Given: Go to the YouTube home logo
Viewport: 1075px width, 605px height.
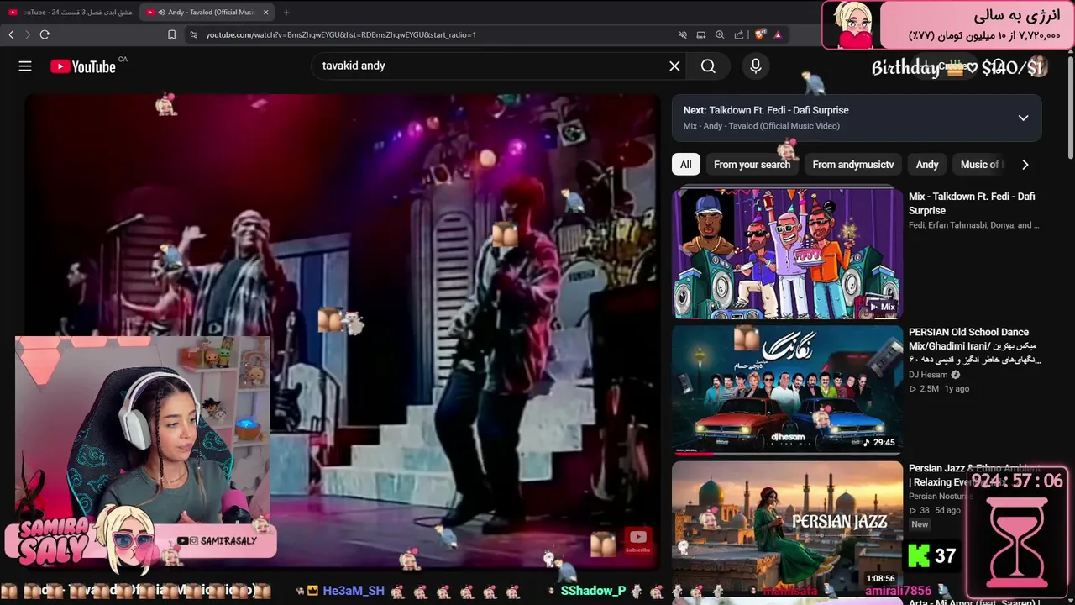Looking at the screenshot, I should [x=83, y=66].
